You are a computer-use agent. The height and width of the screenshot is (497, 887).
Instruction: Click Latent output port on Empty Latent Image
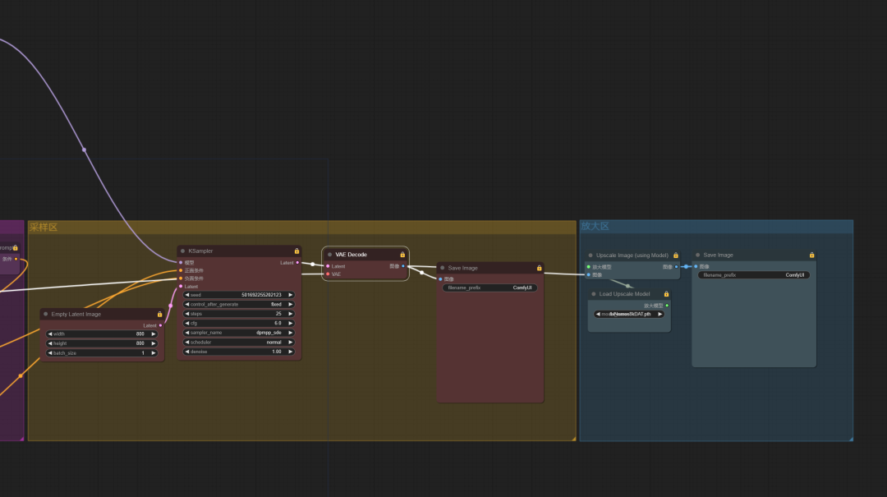point(161,325)
